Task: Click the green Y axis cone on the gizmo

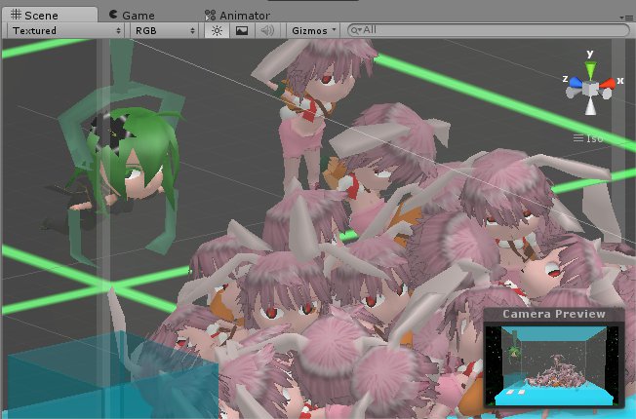Action: (590, 70)
